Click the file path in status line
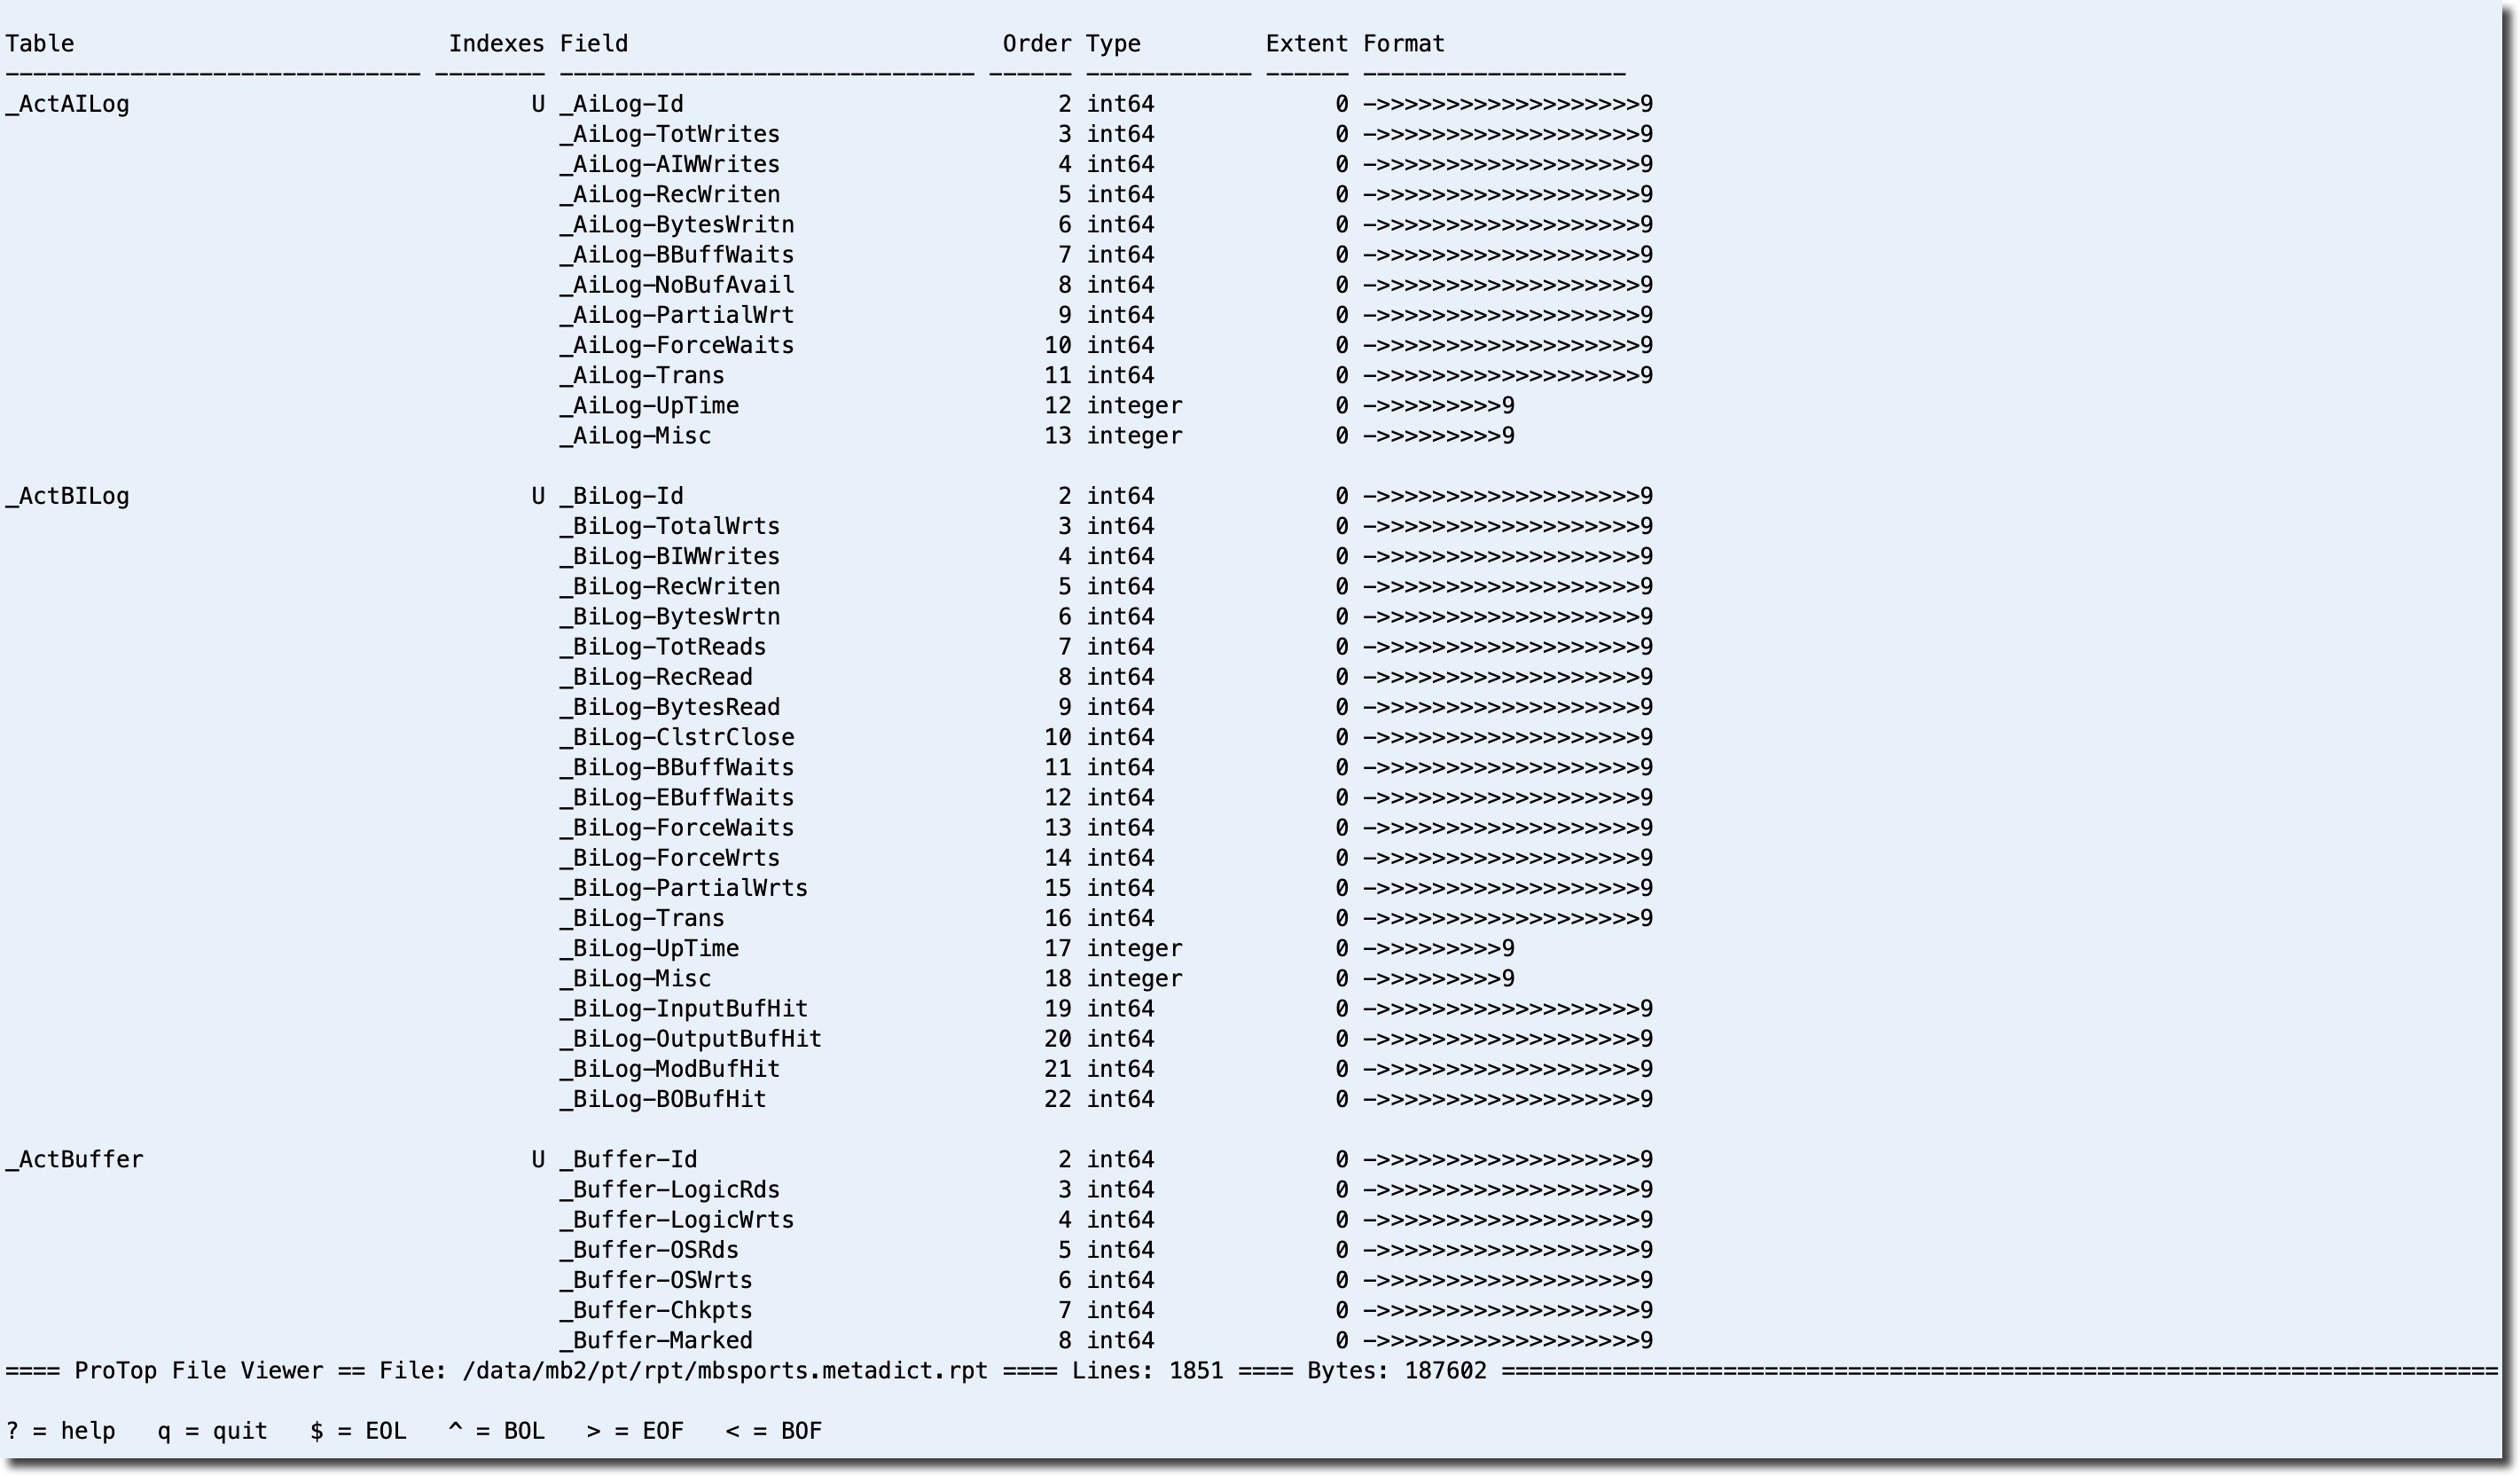 coord(724,1371)
